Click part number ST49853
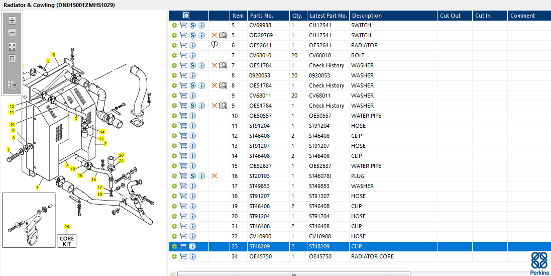This screenshot has width=551, height=276. tap(260, 186)
